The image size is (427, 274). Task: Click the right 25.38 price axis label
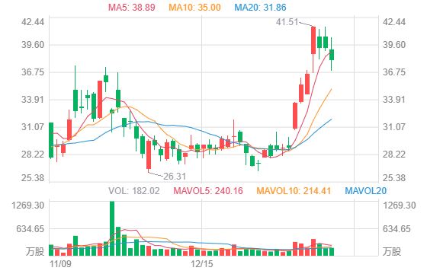394,178
